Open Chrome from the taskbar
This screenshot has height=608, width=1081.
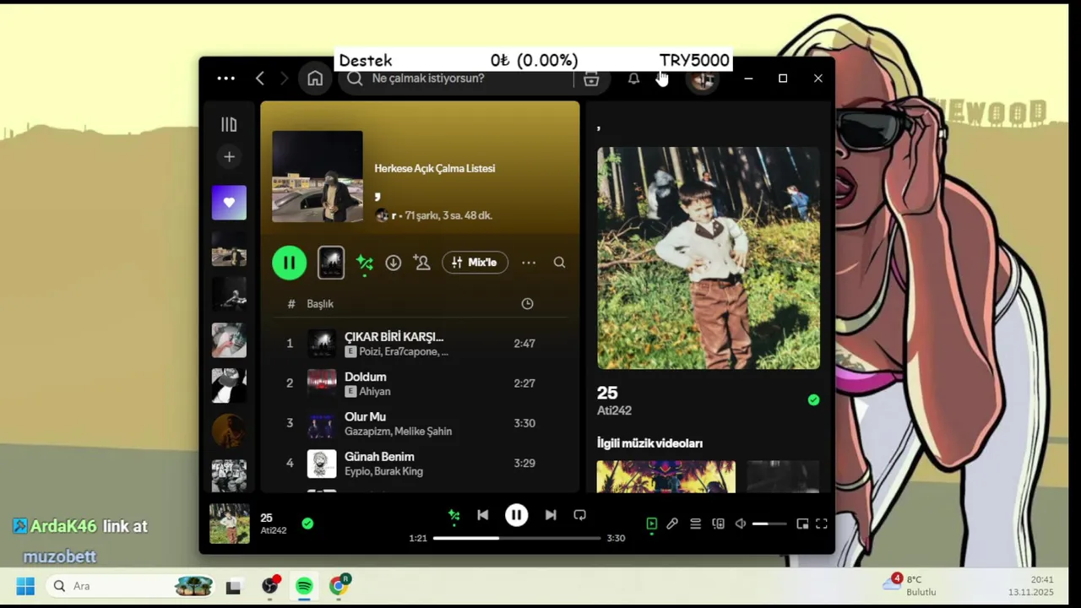(339, 586)
